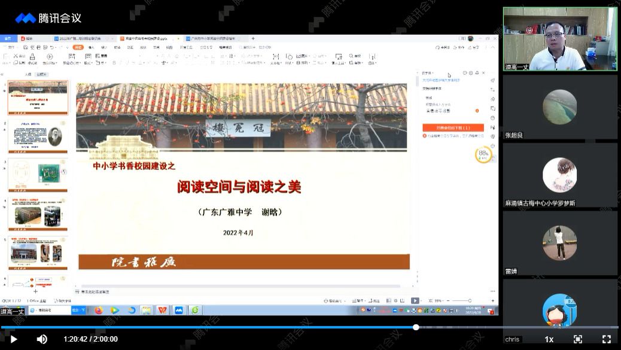Switch to outline view tab in slide panel

pos(28,74)
